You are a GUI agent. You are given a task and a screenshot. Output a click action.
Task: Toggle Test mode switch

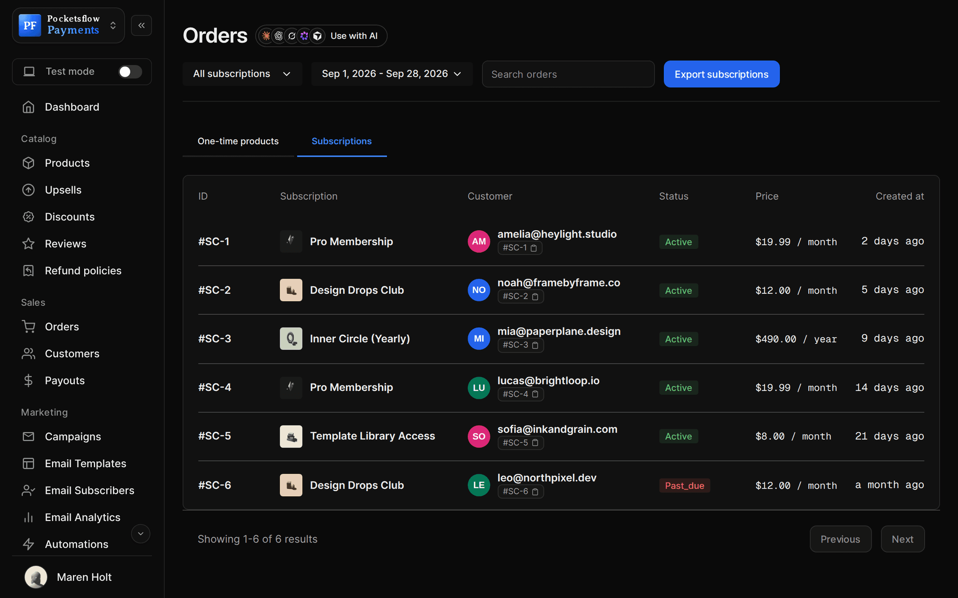click(x=130, y=71)
